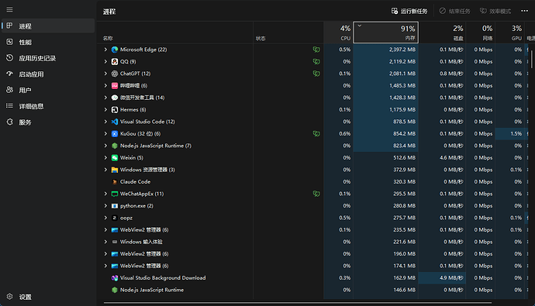Expand the Microsoft Edge process group
This screenshot has height=306, width=535.
click(x=105, y=50)
